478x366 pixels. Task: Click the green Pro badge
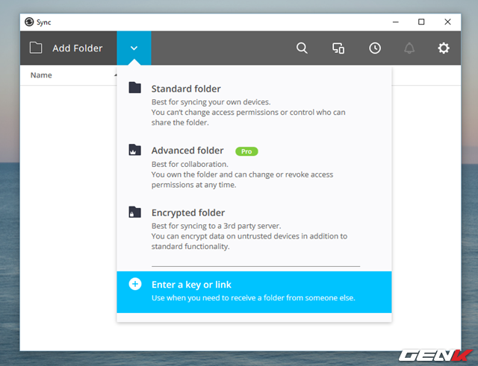(x=246, y=151)
